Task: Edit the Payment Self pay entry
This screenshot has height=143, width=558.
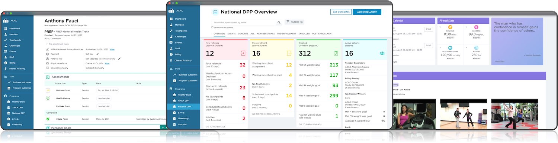Action: pyautogui.click(x=97, y=54)
